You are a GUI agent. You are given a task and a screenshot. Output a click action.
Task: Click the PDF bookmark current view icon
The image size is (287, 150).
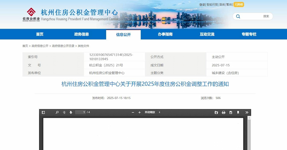click(x=238, y=112)
